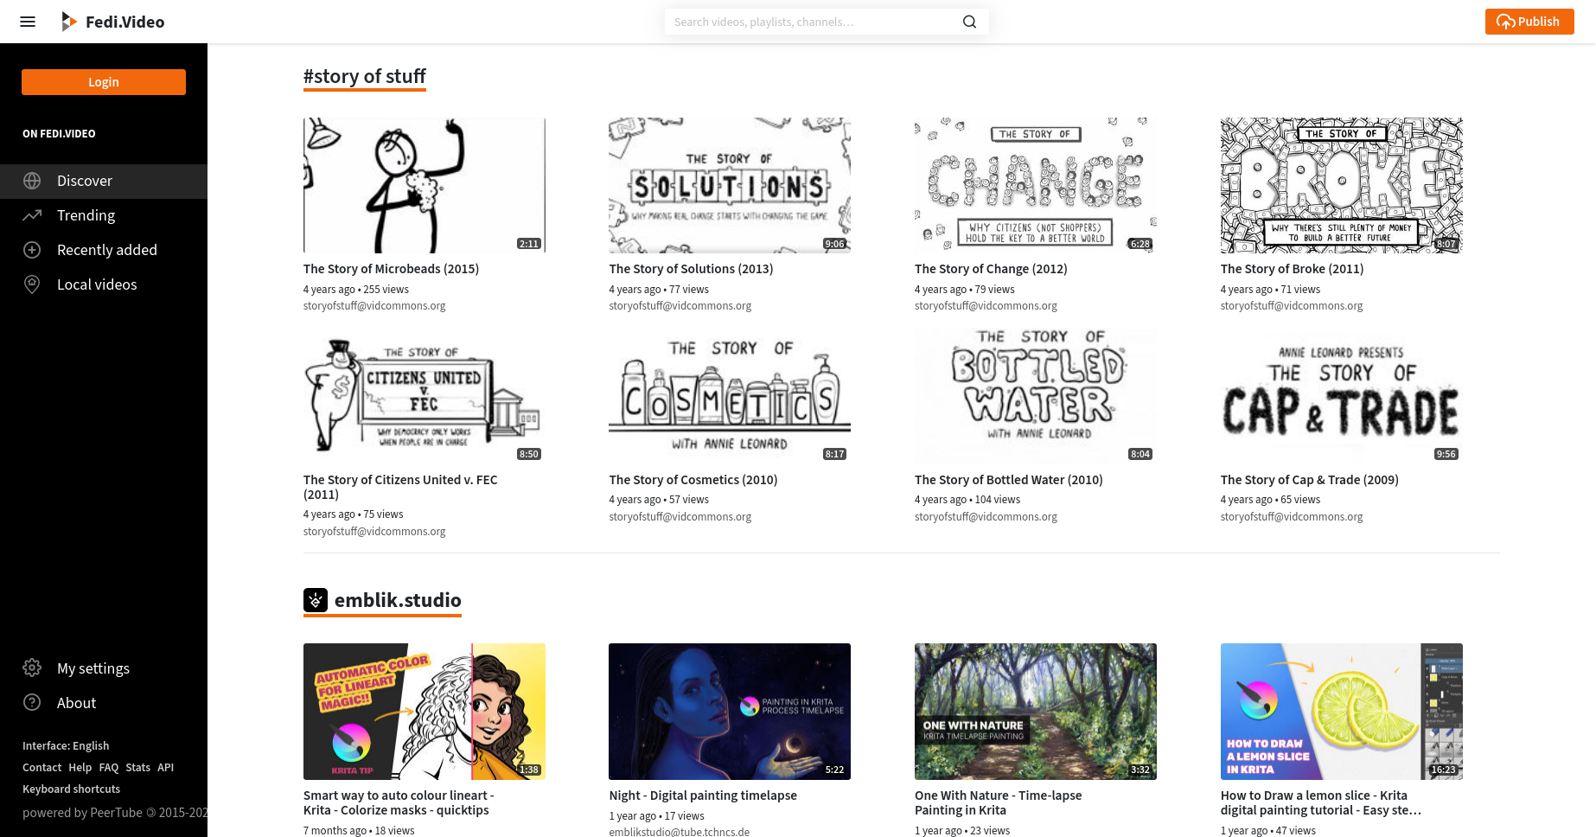1596x837 pixels.
Task: Open Night digital painting timelapse thumbnail
Action: point(730,712)
